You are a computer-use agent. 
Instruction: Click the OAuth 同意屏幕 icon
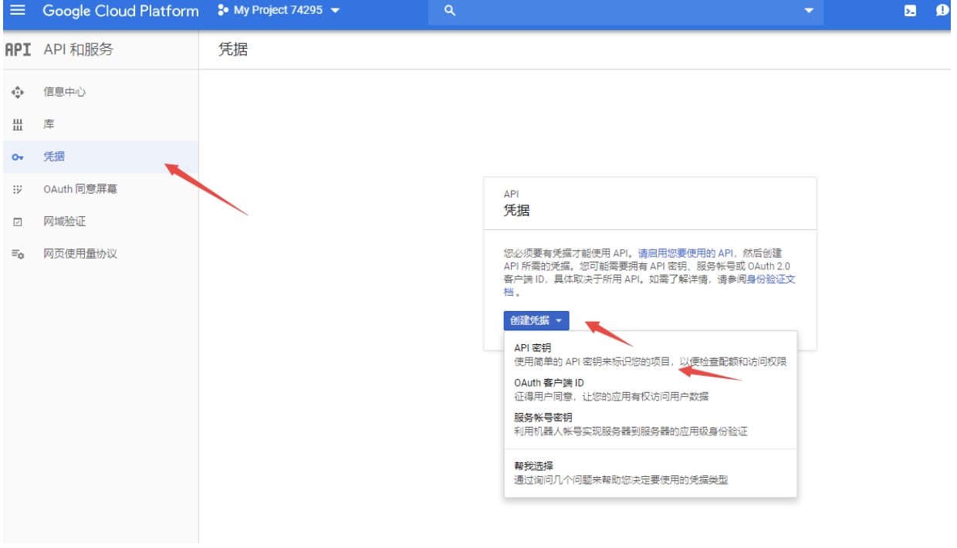18,188
